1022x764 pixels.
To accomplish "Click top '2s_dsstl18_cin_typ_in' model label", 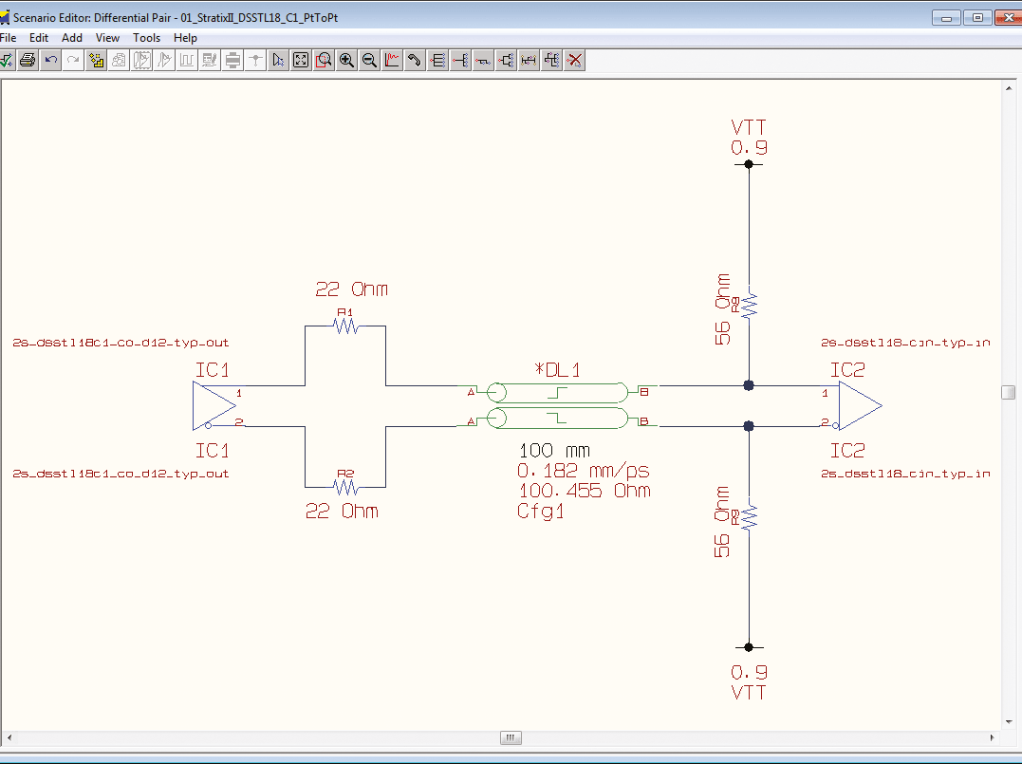I will pyautogui.click(x=905, y=343).
